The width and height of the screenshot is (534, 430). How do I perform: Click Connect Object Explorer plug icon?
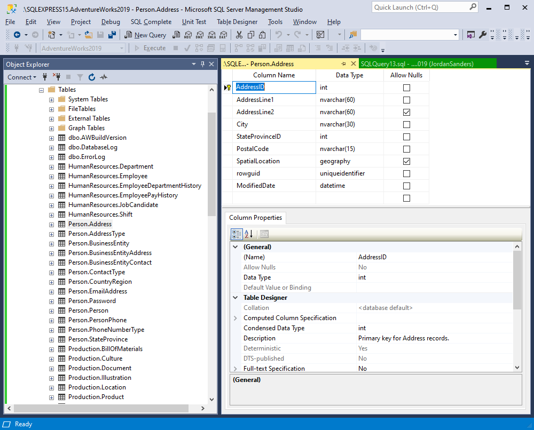(45, 77)
